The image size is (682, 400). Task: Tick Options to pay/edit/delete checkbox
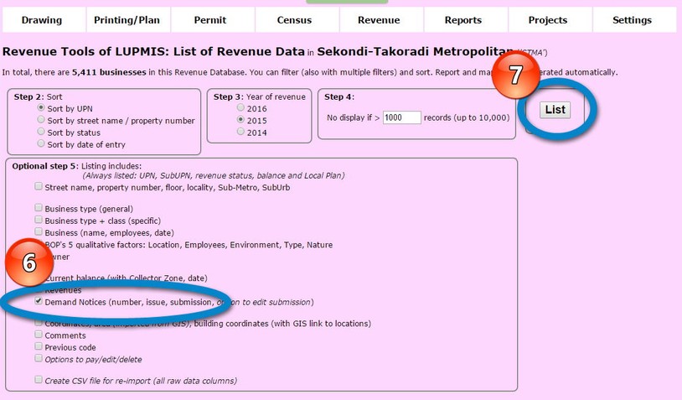[x=39, y=358]
